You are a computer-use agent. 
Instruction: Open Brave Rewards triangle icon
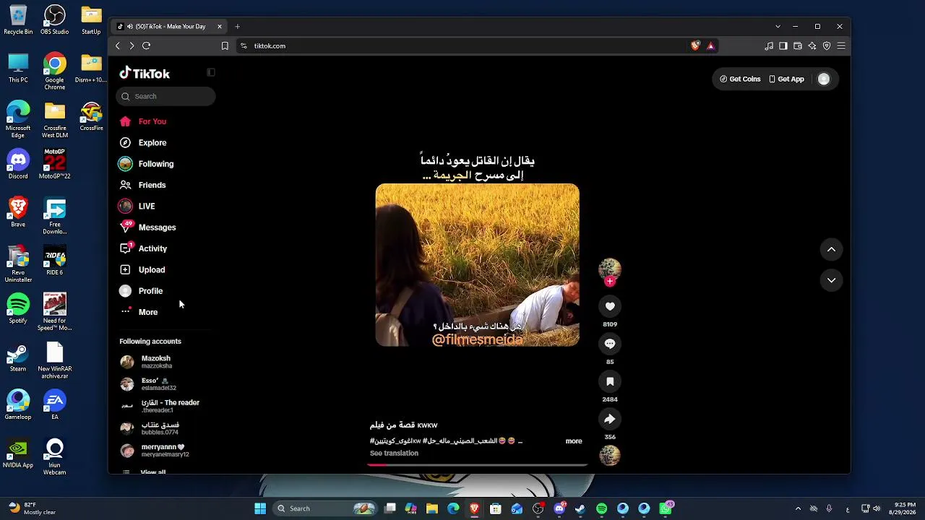click(711, 45)
